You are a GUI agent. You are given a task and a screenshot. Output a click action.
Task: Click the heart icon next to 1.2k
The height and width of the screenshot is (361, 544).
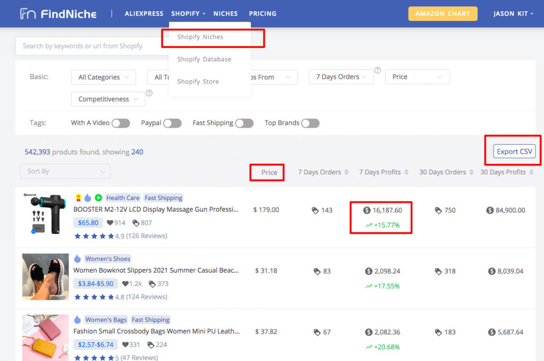[x=125, y=284]
